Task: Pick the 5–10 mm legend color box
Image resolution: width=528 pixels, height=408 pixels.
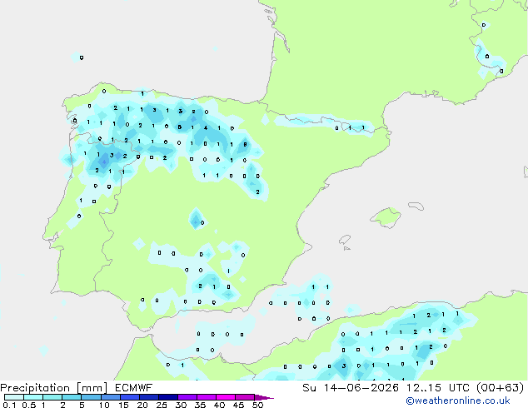Action: pyautogui.click(x=91, y=397)
